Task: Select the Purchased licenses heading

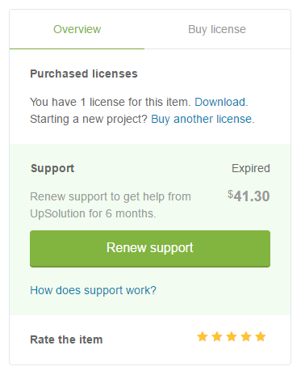Action: (84, 74)
